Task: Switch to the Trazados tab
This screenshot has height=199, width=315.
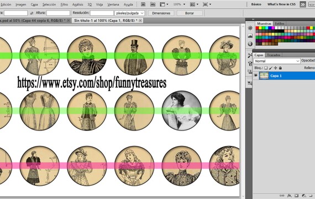Action: tap(274, 55)
